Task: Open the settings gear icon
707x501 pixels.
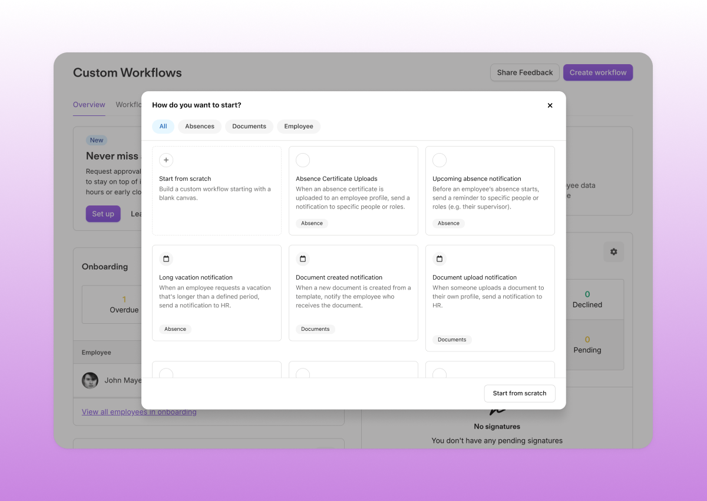Action: point(613,251)
